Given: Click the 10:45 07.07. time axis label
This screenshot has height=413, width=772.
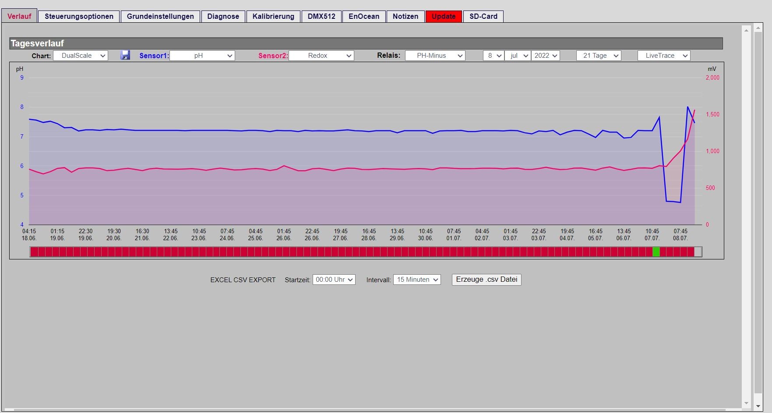Looking at the screenshot, I should pyautogui.click(x=652, y=234).
